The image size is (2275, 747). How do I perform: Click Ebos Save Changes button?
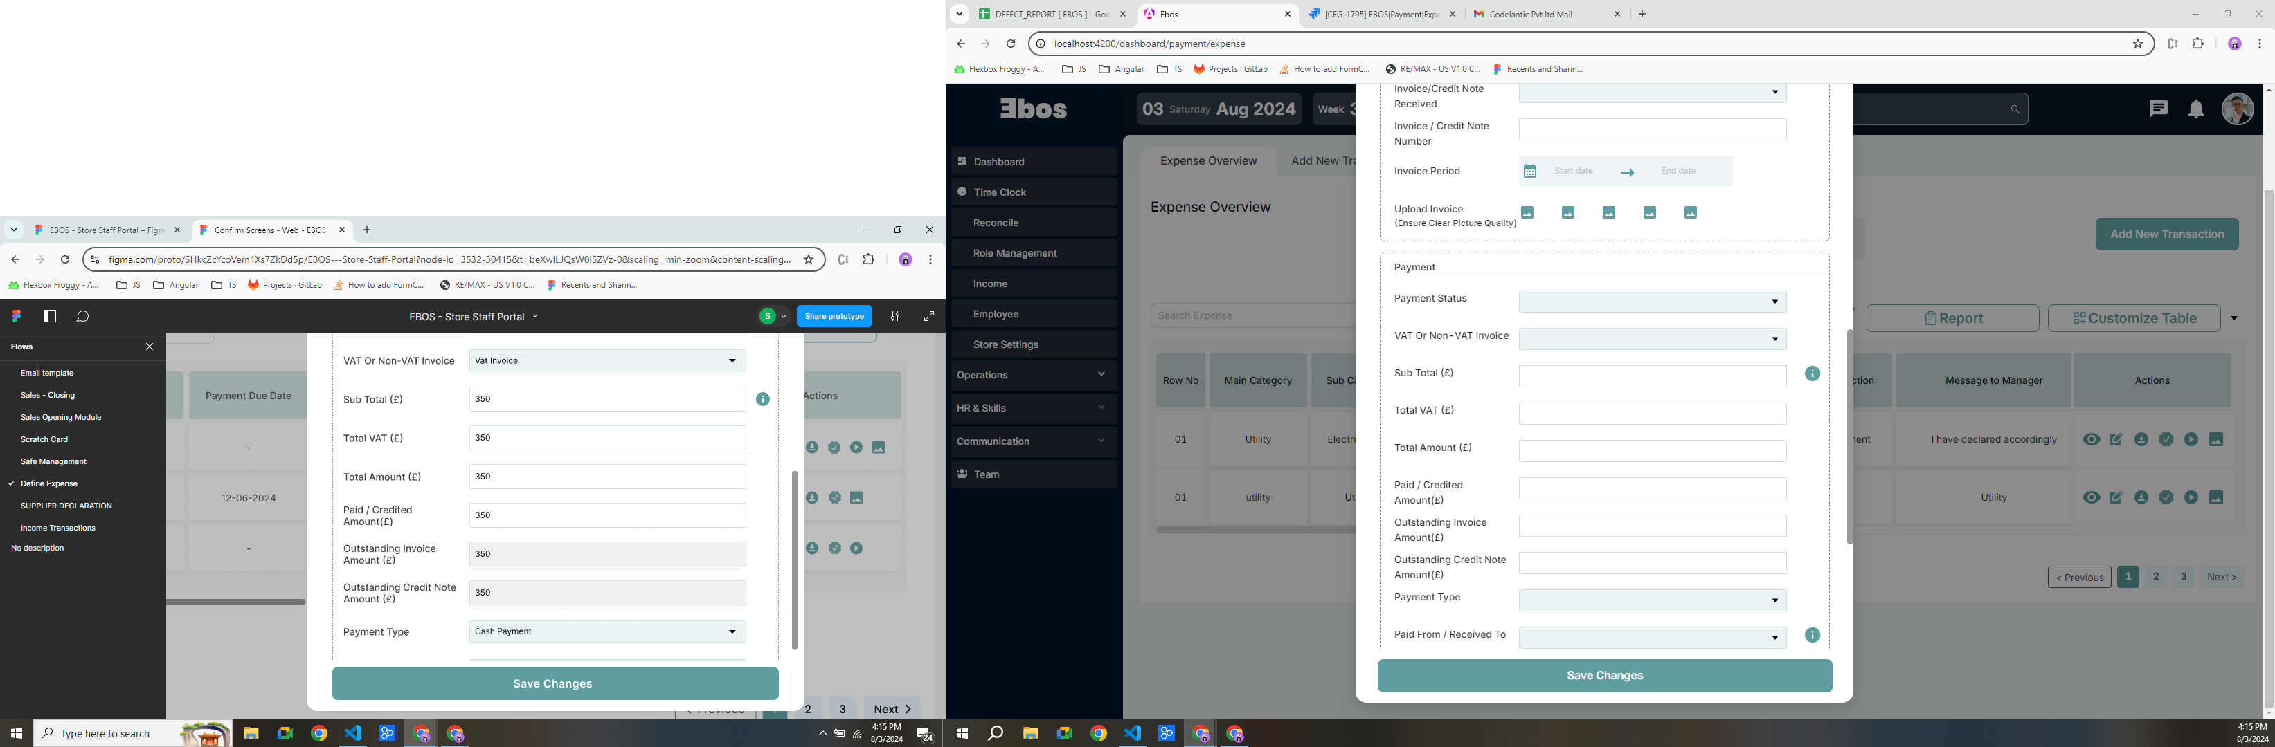pos(1605,676)
